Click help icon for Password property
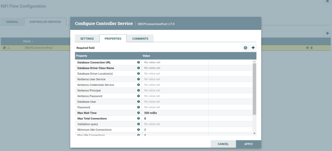 [138, 107]
